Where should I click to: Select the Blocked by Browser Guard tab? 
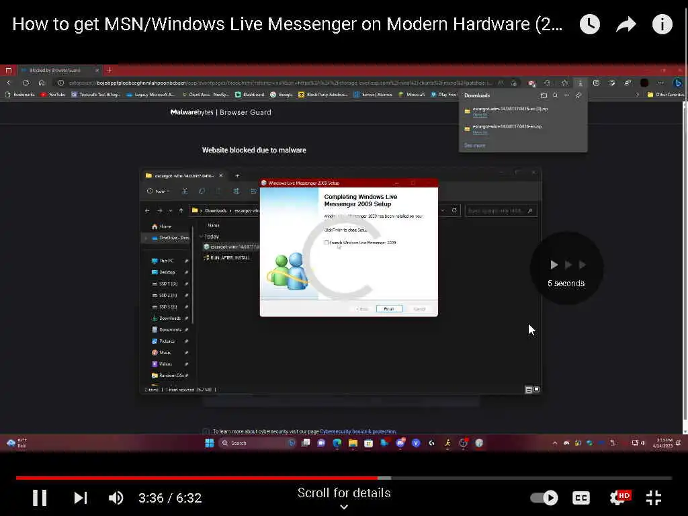pos(60,70)
